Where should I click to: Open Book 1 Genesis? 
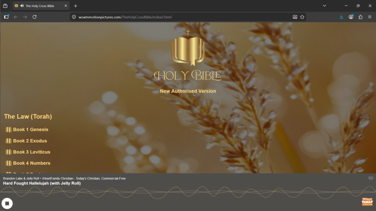coord(30,130)
